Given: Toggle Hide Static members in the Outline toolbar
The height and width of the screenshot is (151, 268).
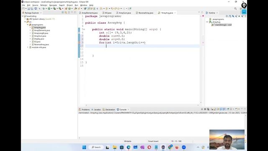Looking at the screenshot, I should 236,16.
